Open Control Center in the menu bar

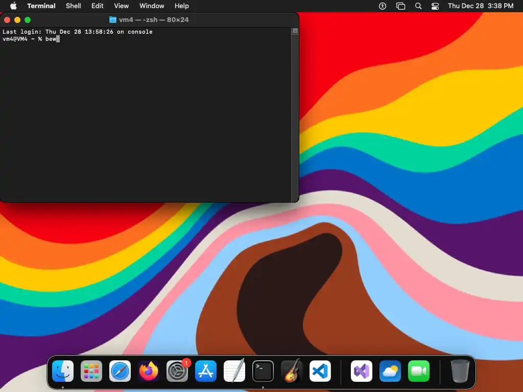[435, 6]
